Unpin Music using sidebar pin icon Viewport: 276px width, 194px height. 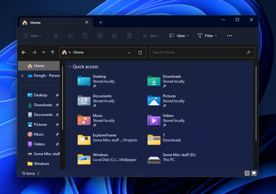(57, 134)
